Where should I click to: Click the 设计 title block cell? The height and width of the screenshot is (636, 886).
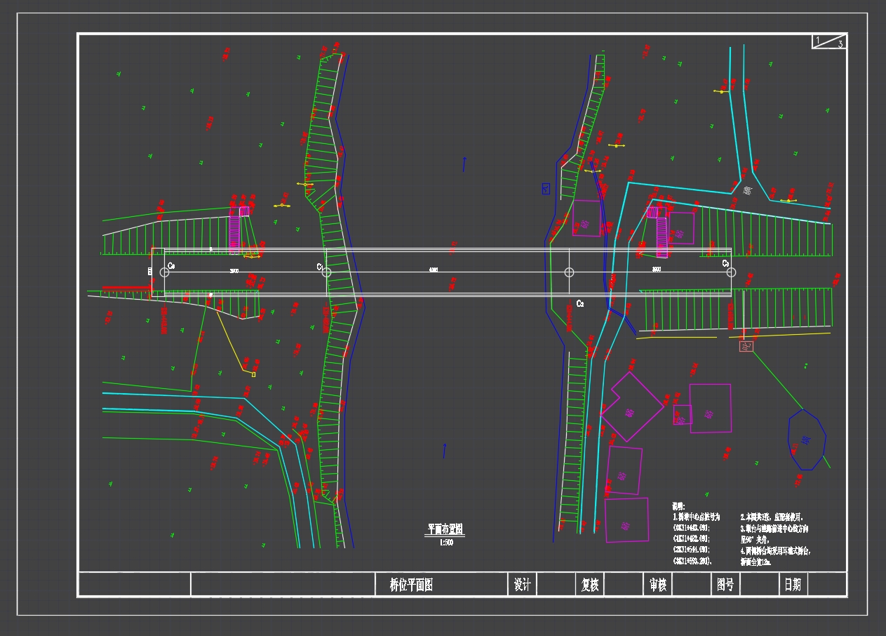coord(523,585)
